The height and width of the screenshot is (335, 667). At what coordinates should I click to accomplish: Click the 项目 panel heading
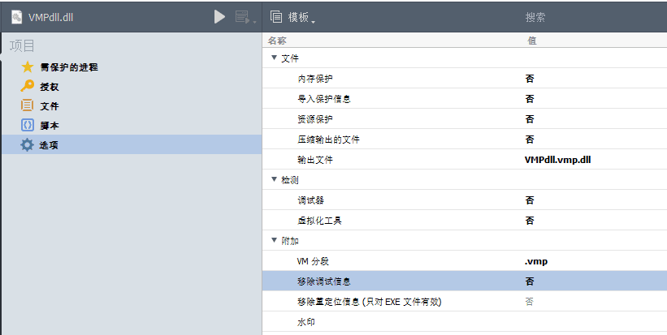click(22, 45)
